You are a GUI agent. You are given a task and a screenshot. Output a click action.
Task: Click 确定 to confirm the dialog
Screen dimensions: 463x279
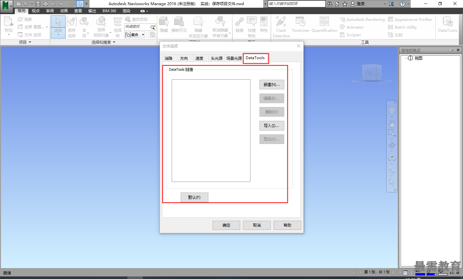click(226, 225)
